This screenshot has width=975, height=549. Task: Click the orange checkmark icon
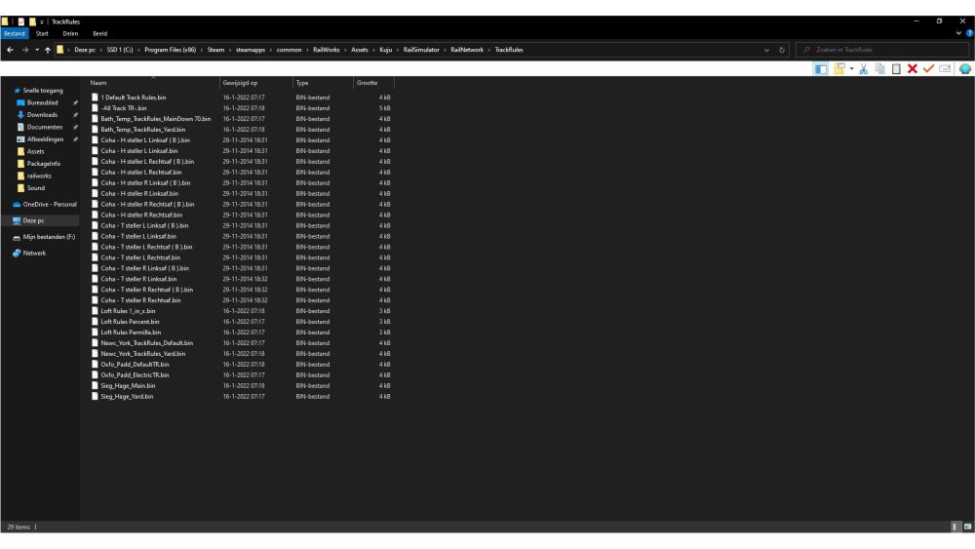pyautogui.click(x=928, y=68)
